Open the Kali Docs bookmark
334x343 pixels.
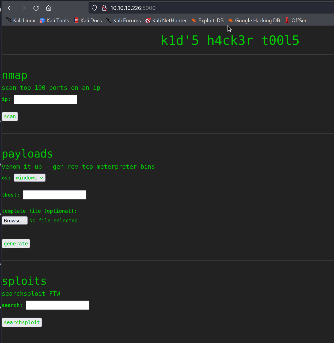point(88,20)
